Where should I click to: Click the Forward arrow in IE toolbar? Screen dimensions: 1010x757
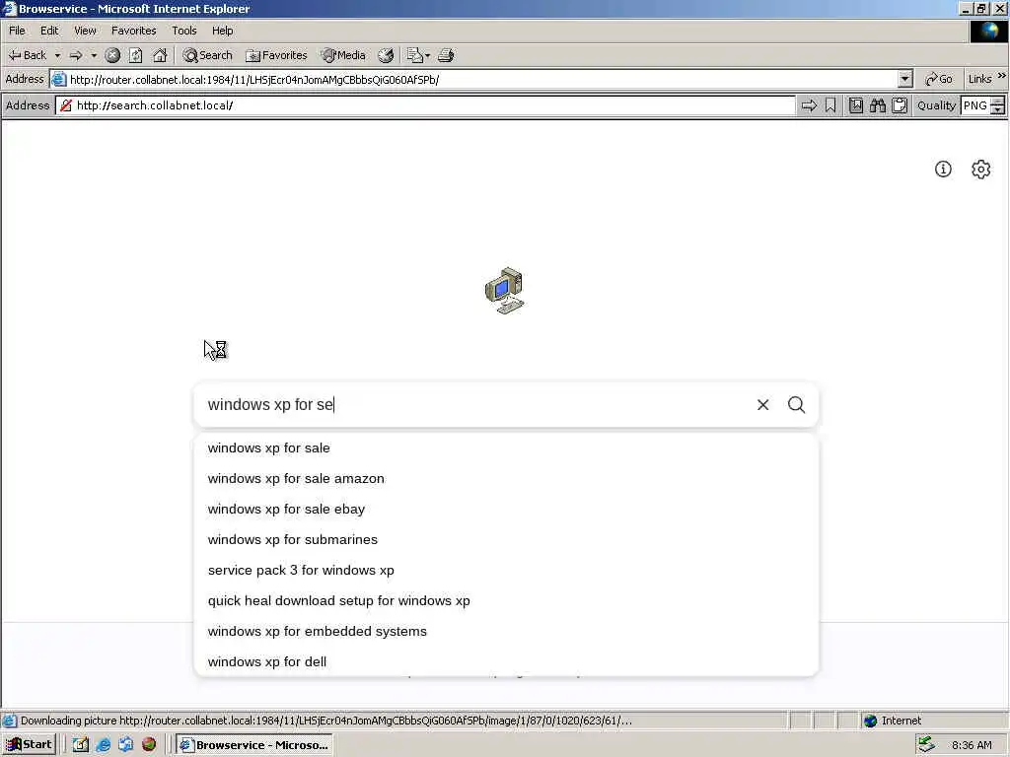pyautogui.click(x=76, y=55)
